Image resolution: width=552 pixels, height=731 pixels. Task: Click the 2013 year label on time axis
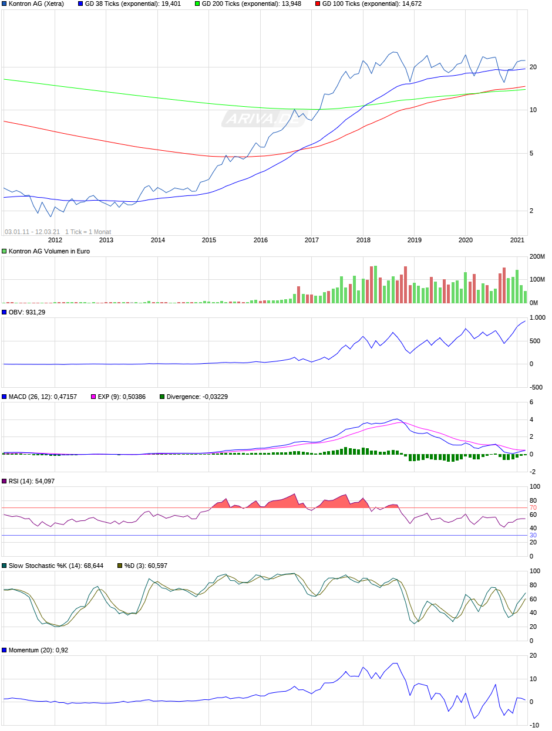[106, 240]
